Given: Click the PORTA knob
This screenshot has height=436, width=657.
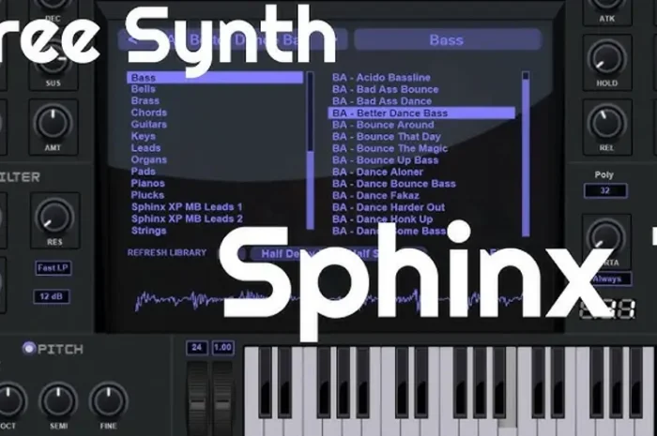Looking at the screenshot, I should tap(606, 239).
